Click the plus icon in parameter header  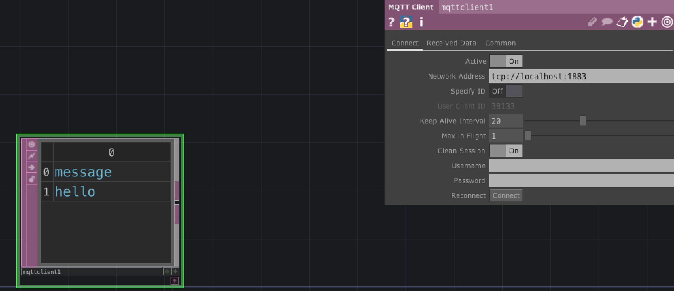click(x=652, y=22)
